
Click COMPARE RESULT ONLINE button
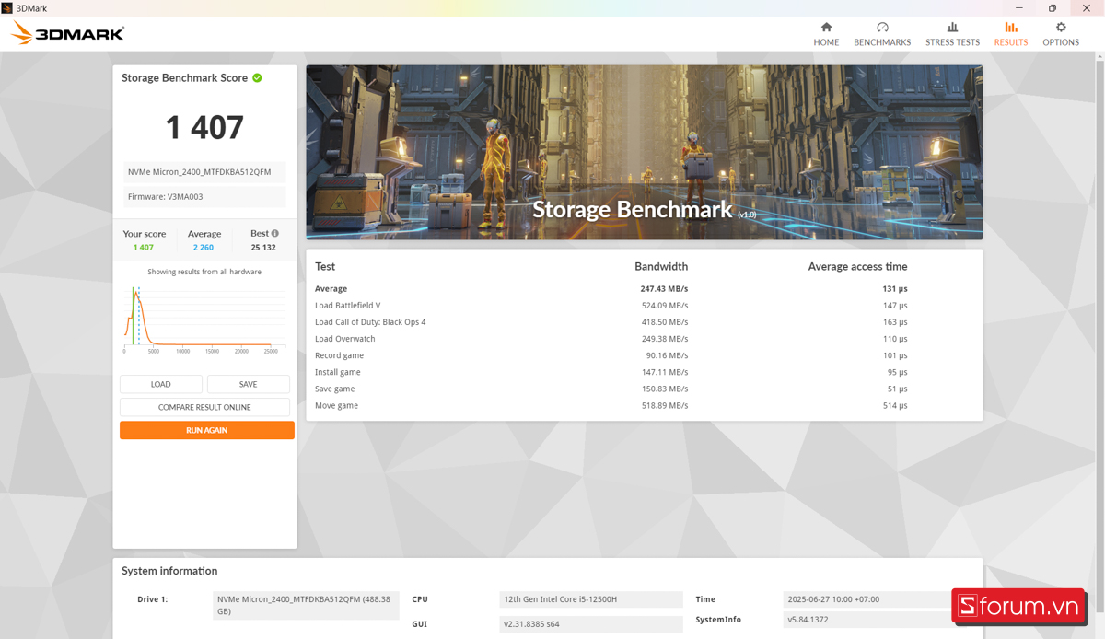coord(204,407)
